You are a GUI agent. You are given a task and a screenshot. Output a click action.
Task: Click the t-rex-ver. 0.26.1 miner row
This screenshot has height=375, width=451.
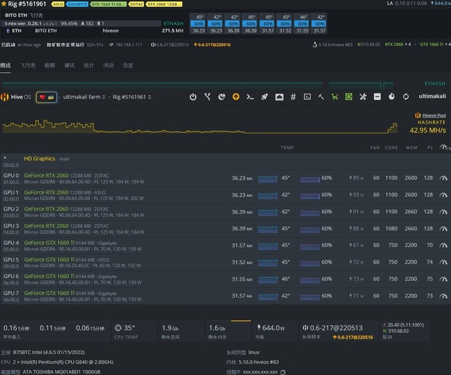[x=81, y=23]
